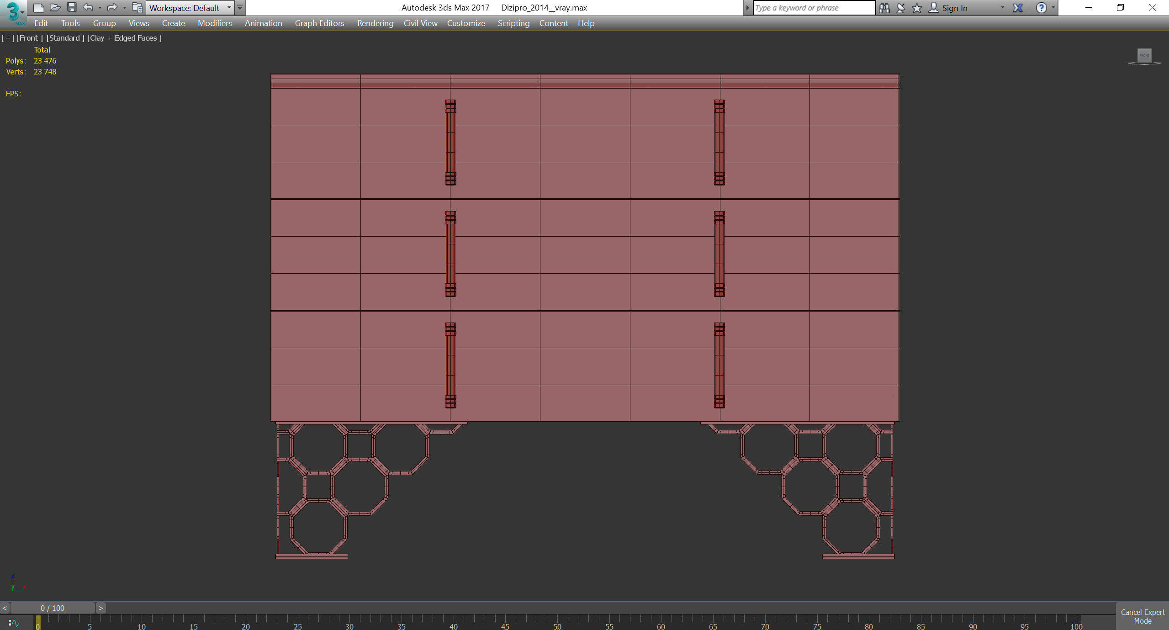The width and height of the screenshot is (1169, 630).
Task: Open a file with the folder icon
Action: (x=55, y=7)
